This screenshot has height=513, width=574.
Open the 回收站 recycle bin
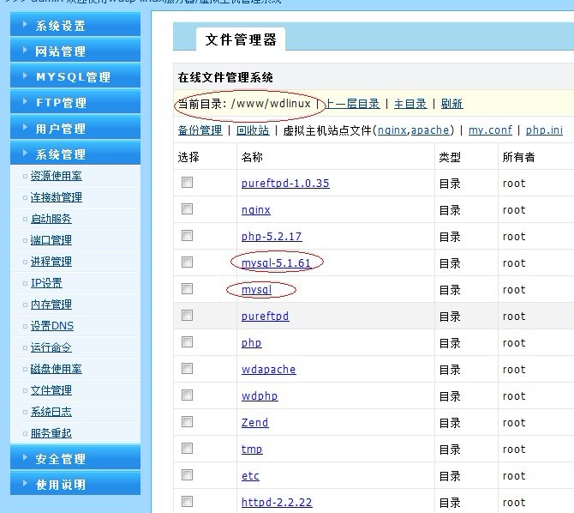pyautogui.click(x=253, y=130)
